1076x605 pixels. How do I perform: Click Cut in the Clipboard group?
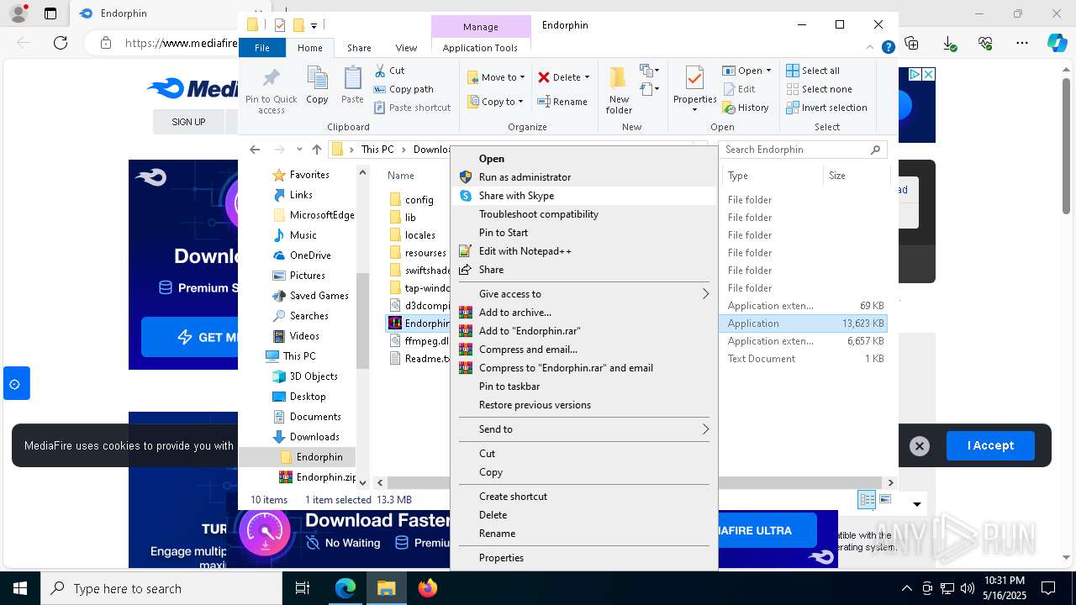pos(389,71)
